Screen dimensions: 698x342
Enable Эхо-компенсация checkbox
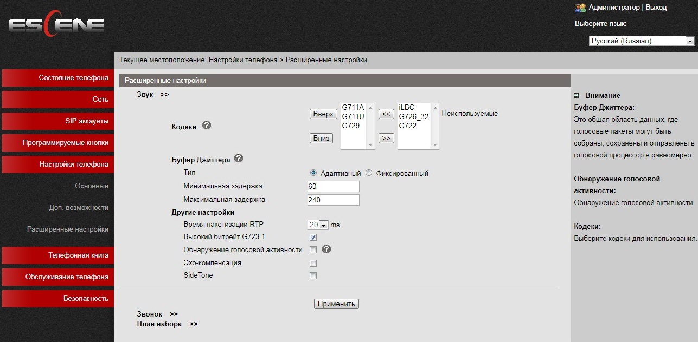313,263
